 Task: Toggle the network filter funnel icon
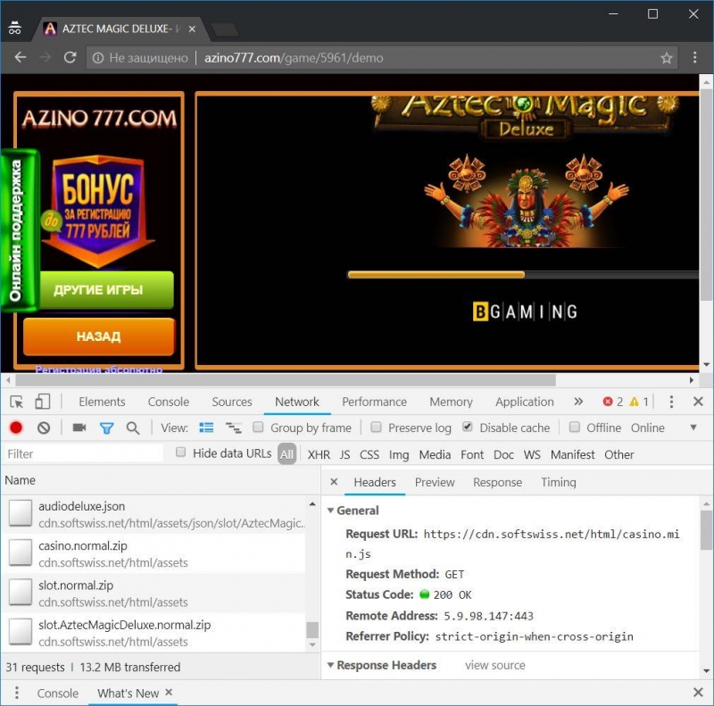[x=106, y=428]
